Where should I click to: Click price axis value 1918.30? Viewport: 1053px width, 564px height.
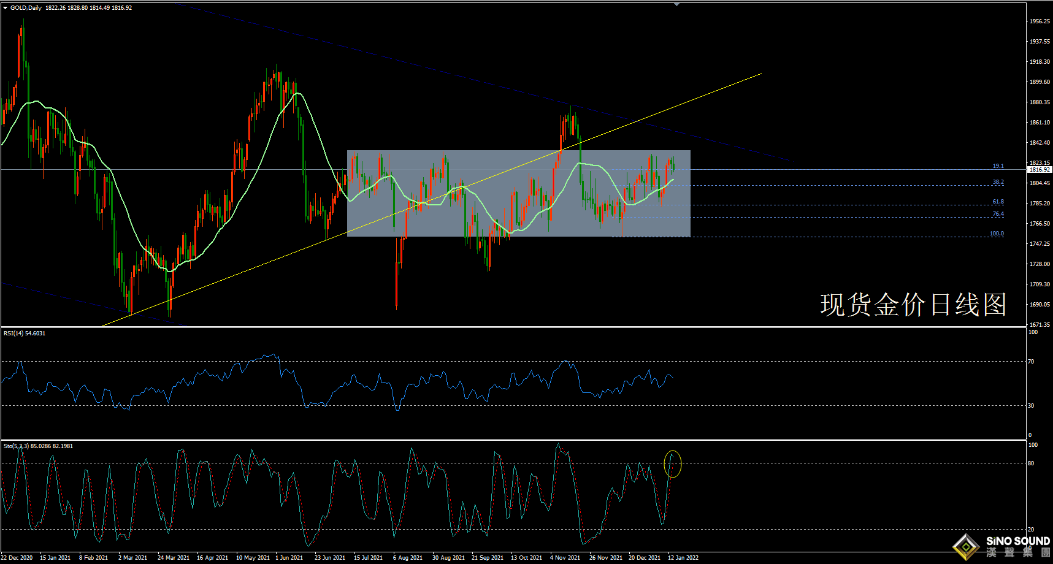1040,62
